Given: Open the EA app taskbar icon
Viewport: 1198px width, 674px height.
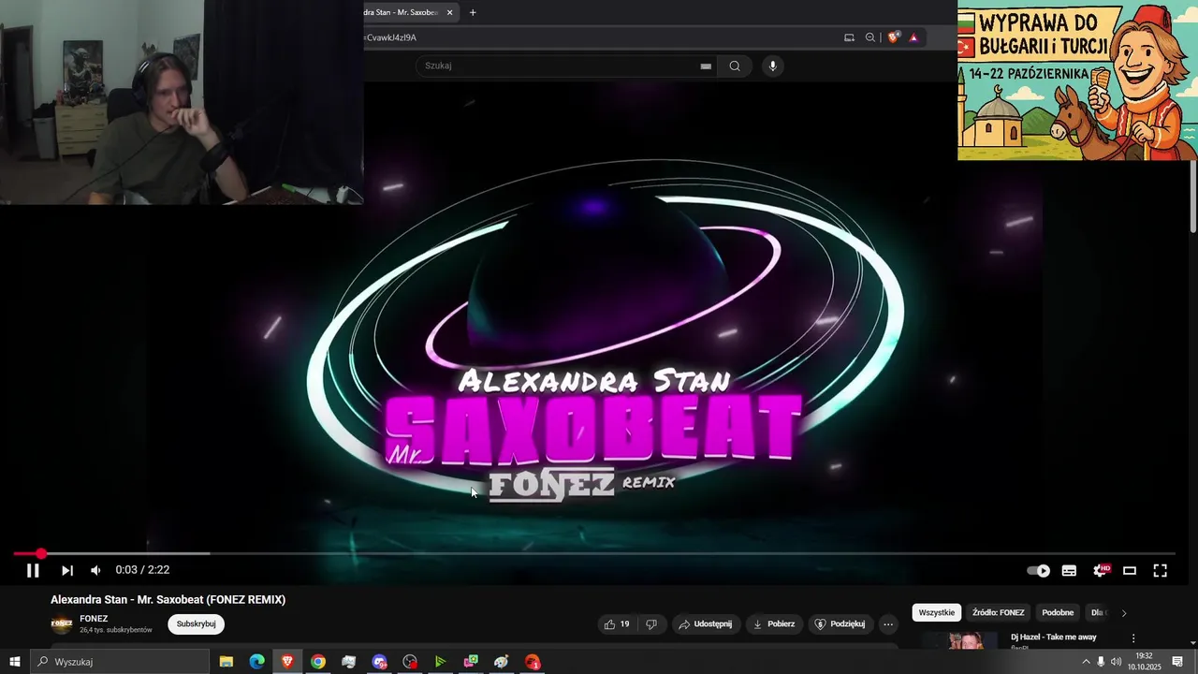Looking at the screenshot, I should [x=533, y=662].
